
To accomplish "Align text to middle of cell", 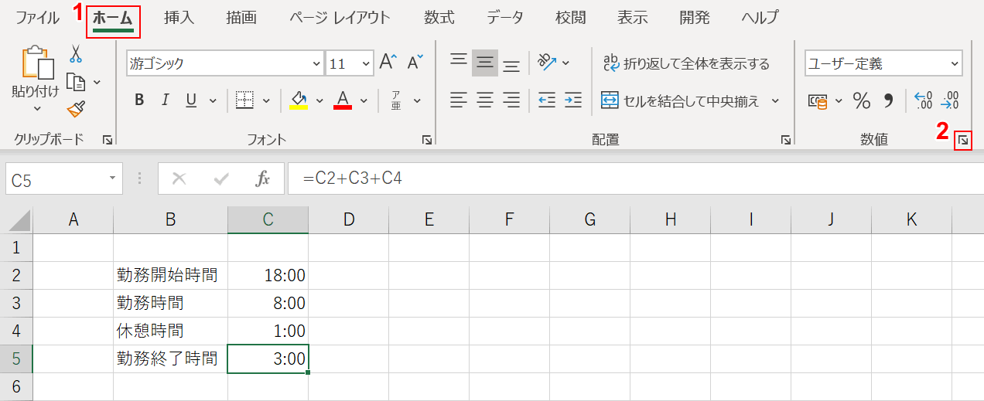I will click(x=485, y=63).
